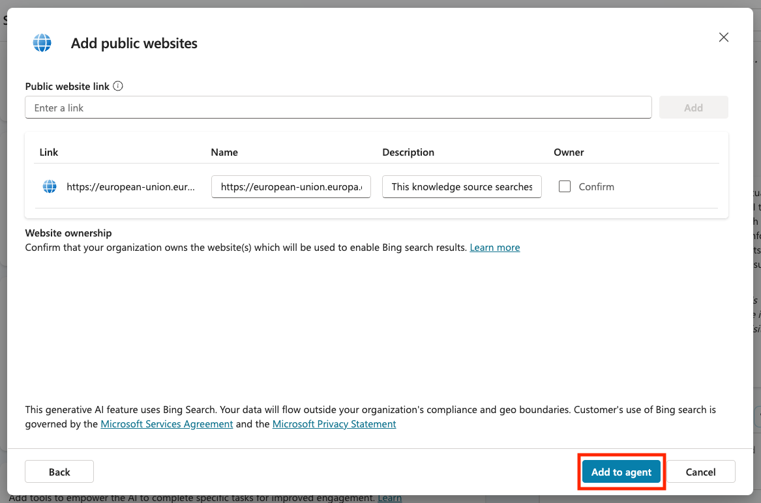Click the Description column header

point(408,152)
